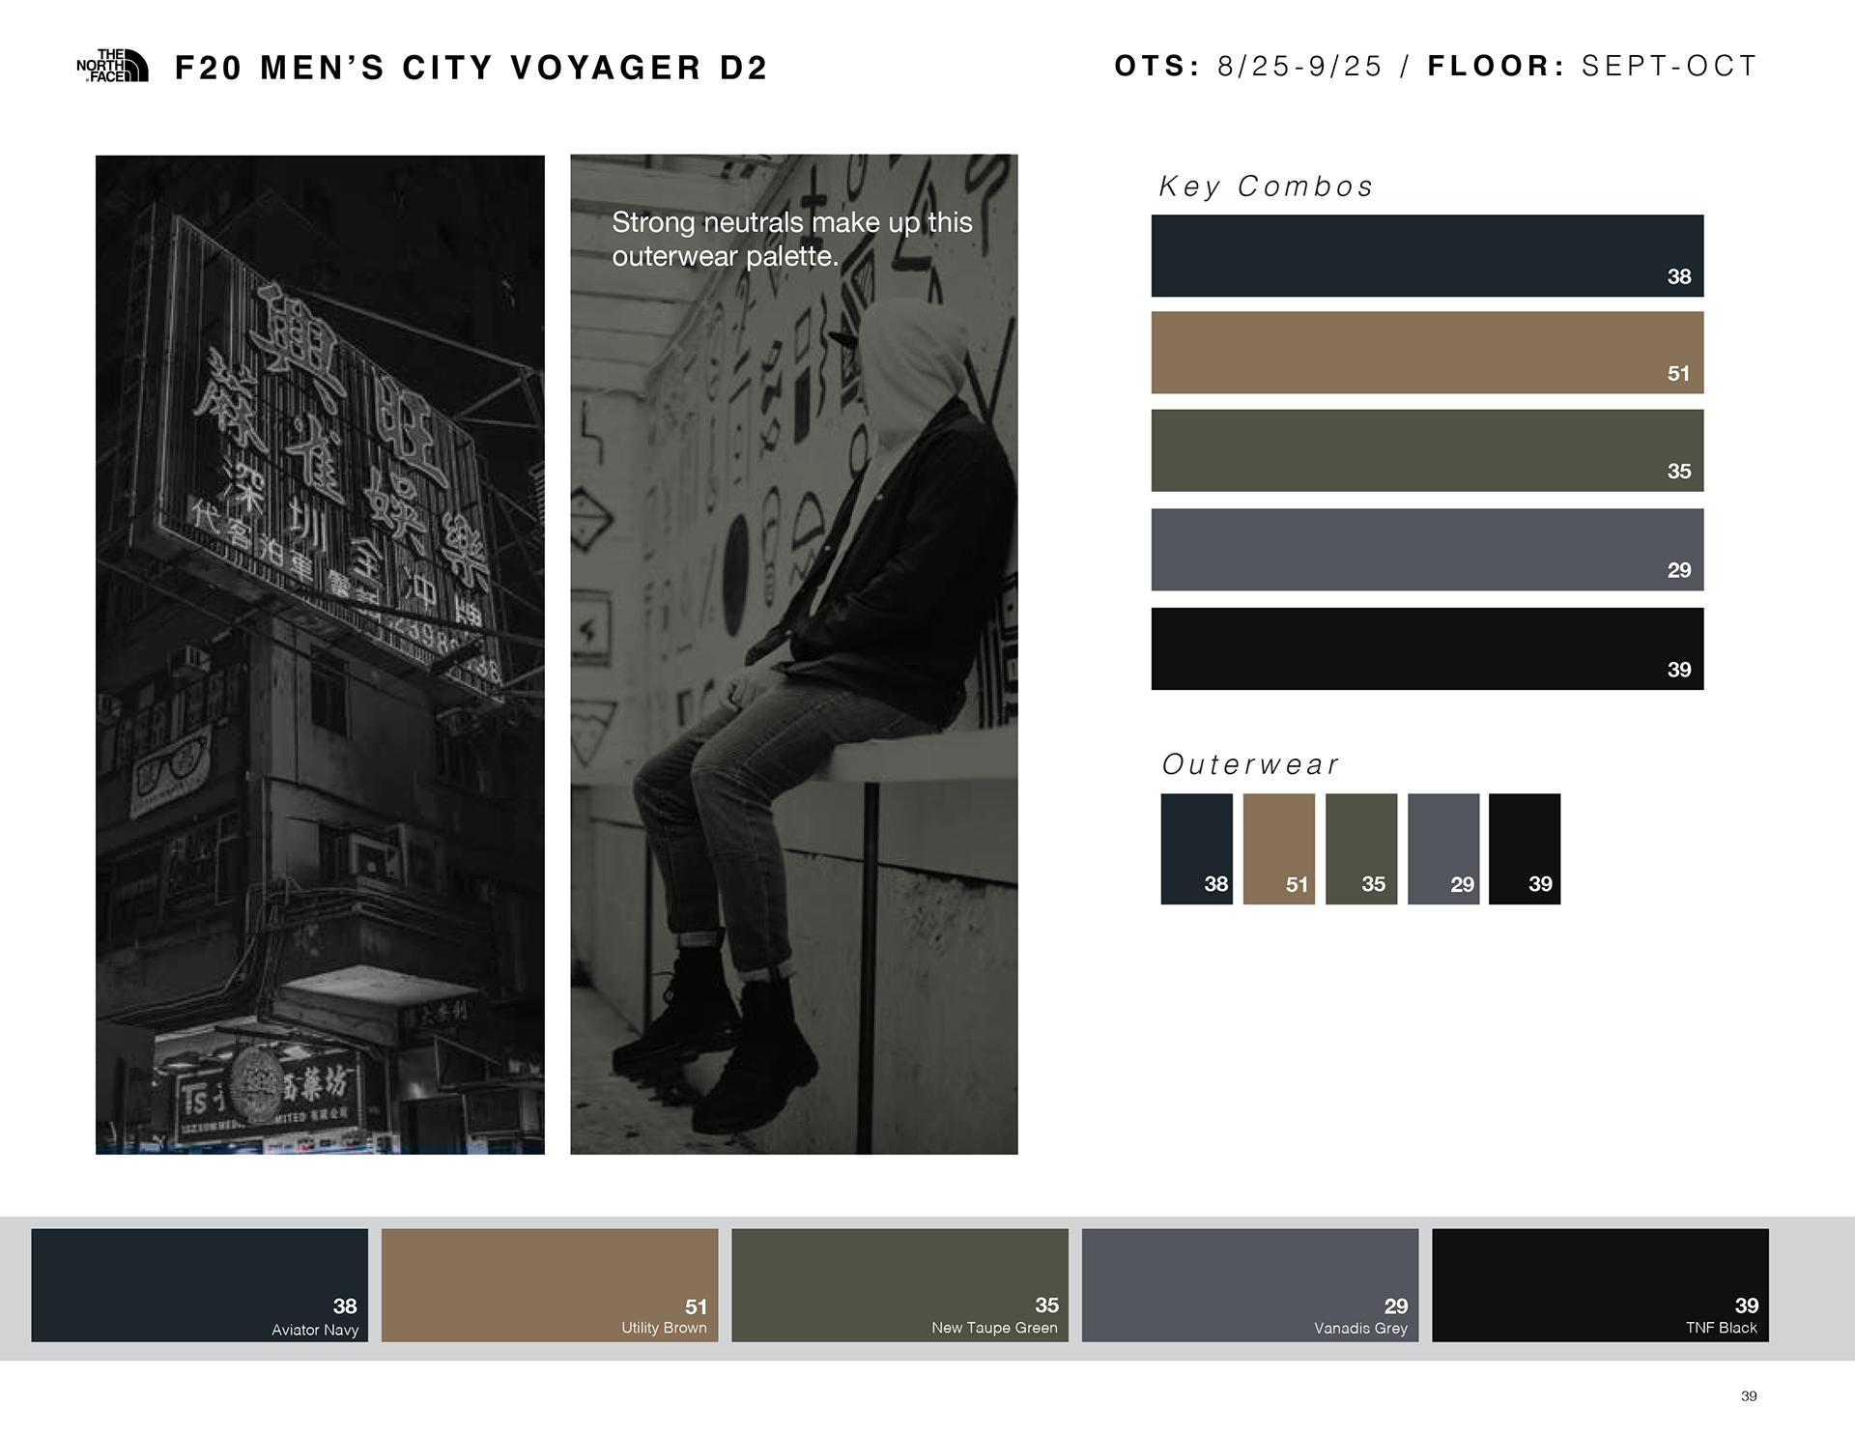Click the 'New Taupe Green' label

point(994,1329)
